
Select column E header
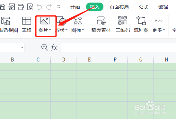[89, 59]
